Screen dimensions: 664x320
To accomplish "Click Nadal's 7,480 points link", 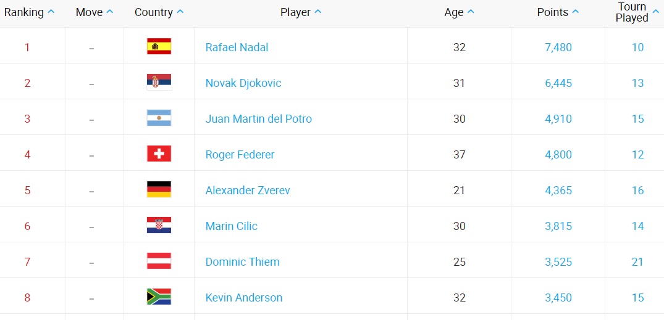I will [x=558, y=47].
